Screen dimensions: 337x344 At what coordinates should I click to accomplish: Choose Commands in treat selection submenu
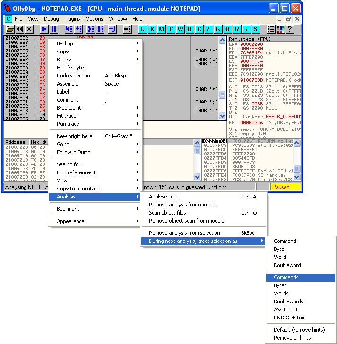(x=300, y=277)
